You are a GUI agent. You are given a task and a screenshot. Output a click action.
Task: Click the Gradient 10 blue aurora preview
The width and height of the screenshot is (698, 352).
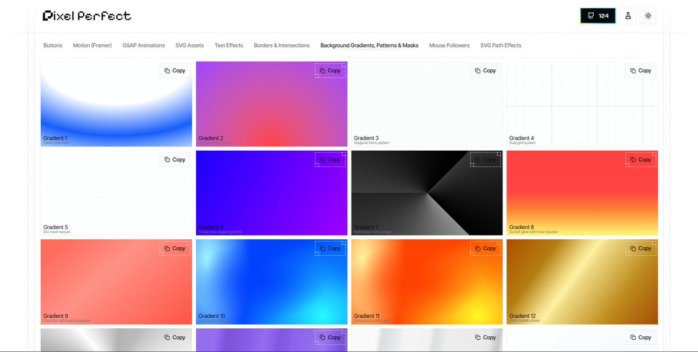click(271, 282)
